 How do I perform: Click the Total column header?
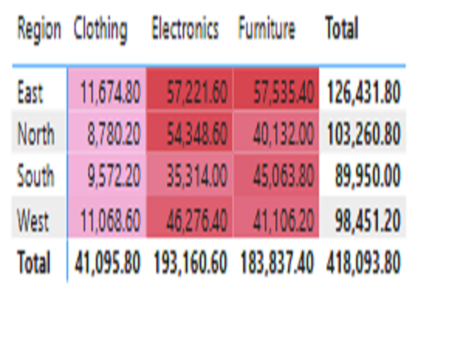pyautogui.click(x=342, y=28)
